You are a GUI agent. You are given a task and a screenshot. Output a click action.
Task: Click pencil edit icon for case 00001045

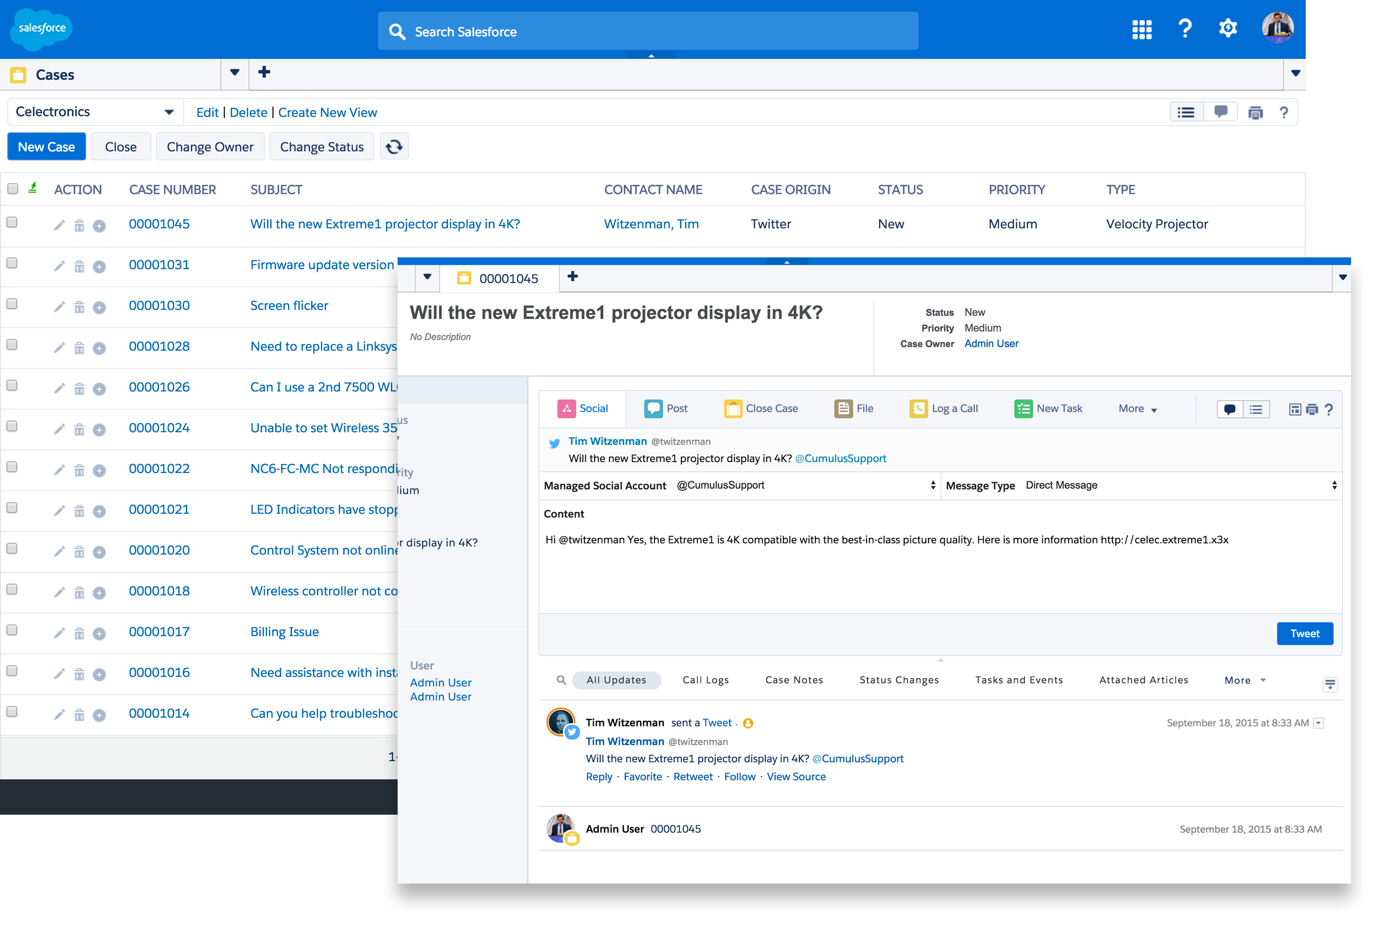[x=58, y=225]
